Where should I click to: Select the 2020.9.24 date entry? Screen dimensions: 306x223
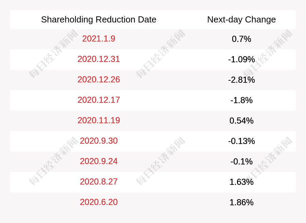pyautogui.click(x=99, y=161)
